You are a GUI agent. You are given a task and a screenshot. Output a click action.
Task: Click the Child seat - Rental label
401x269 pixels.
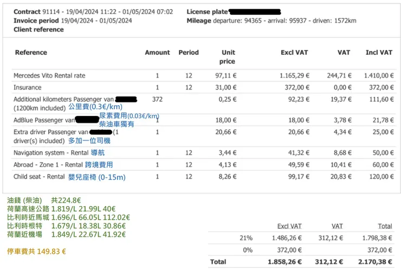pos(39,176)
